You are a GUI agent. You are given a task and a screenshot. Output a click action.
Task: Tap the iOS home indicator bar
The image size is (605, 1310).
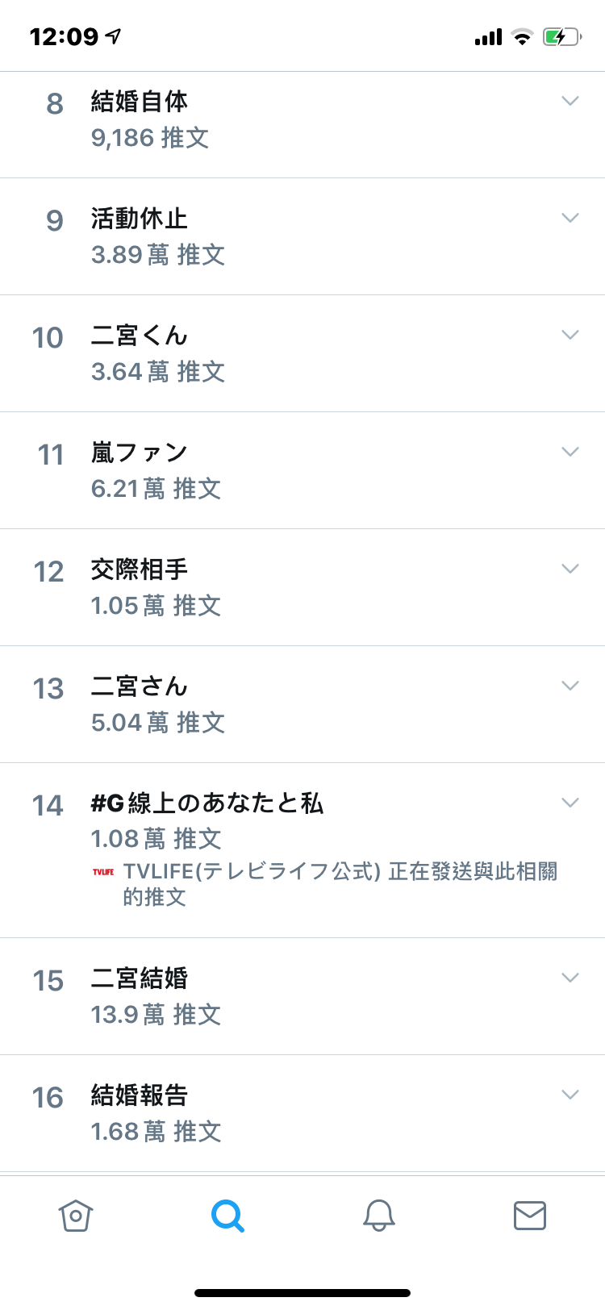pos(302,1293)
